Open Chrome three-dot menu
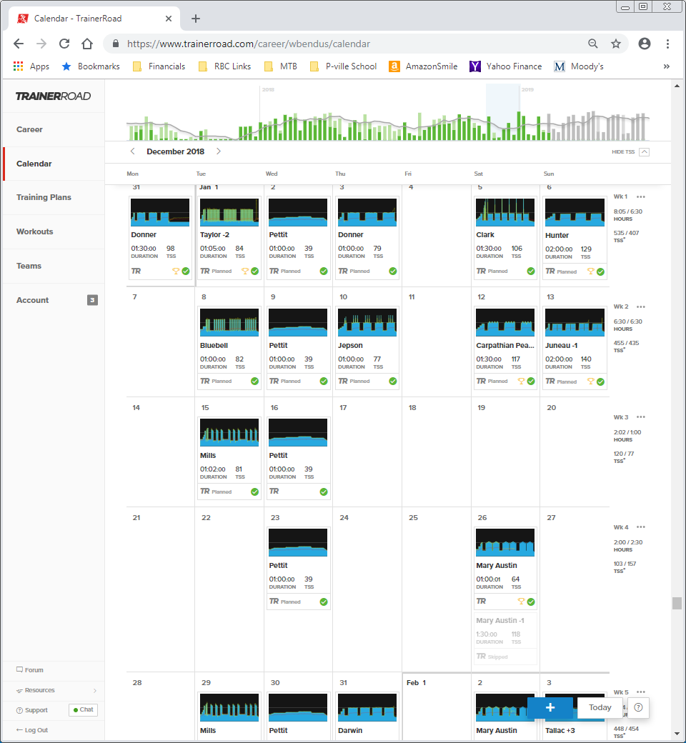 click(x=667, y=44)
